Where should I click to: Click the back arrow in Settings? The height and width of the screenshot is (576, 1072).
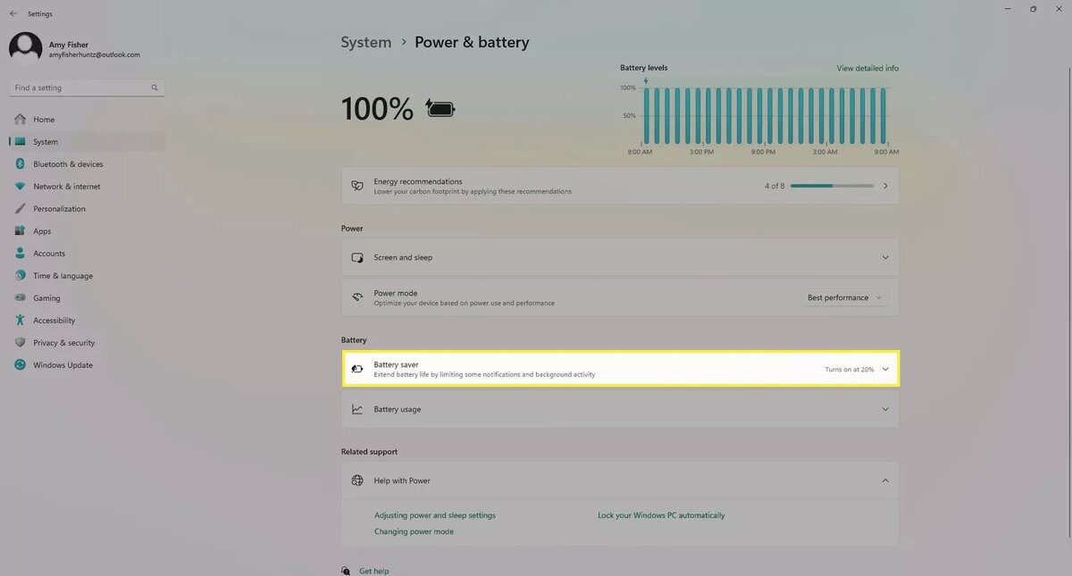click(12, 13)
